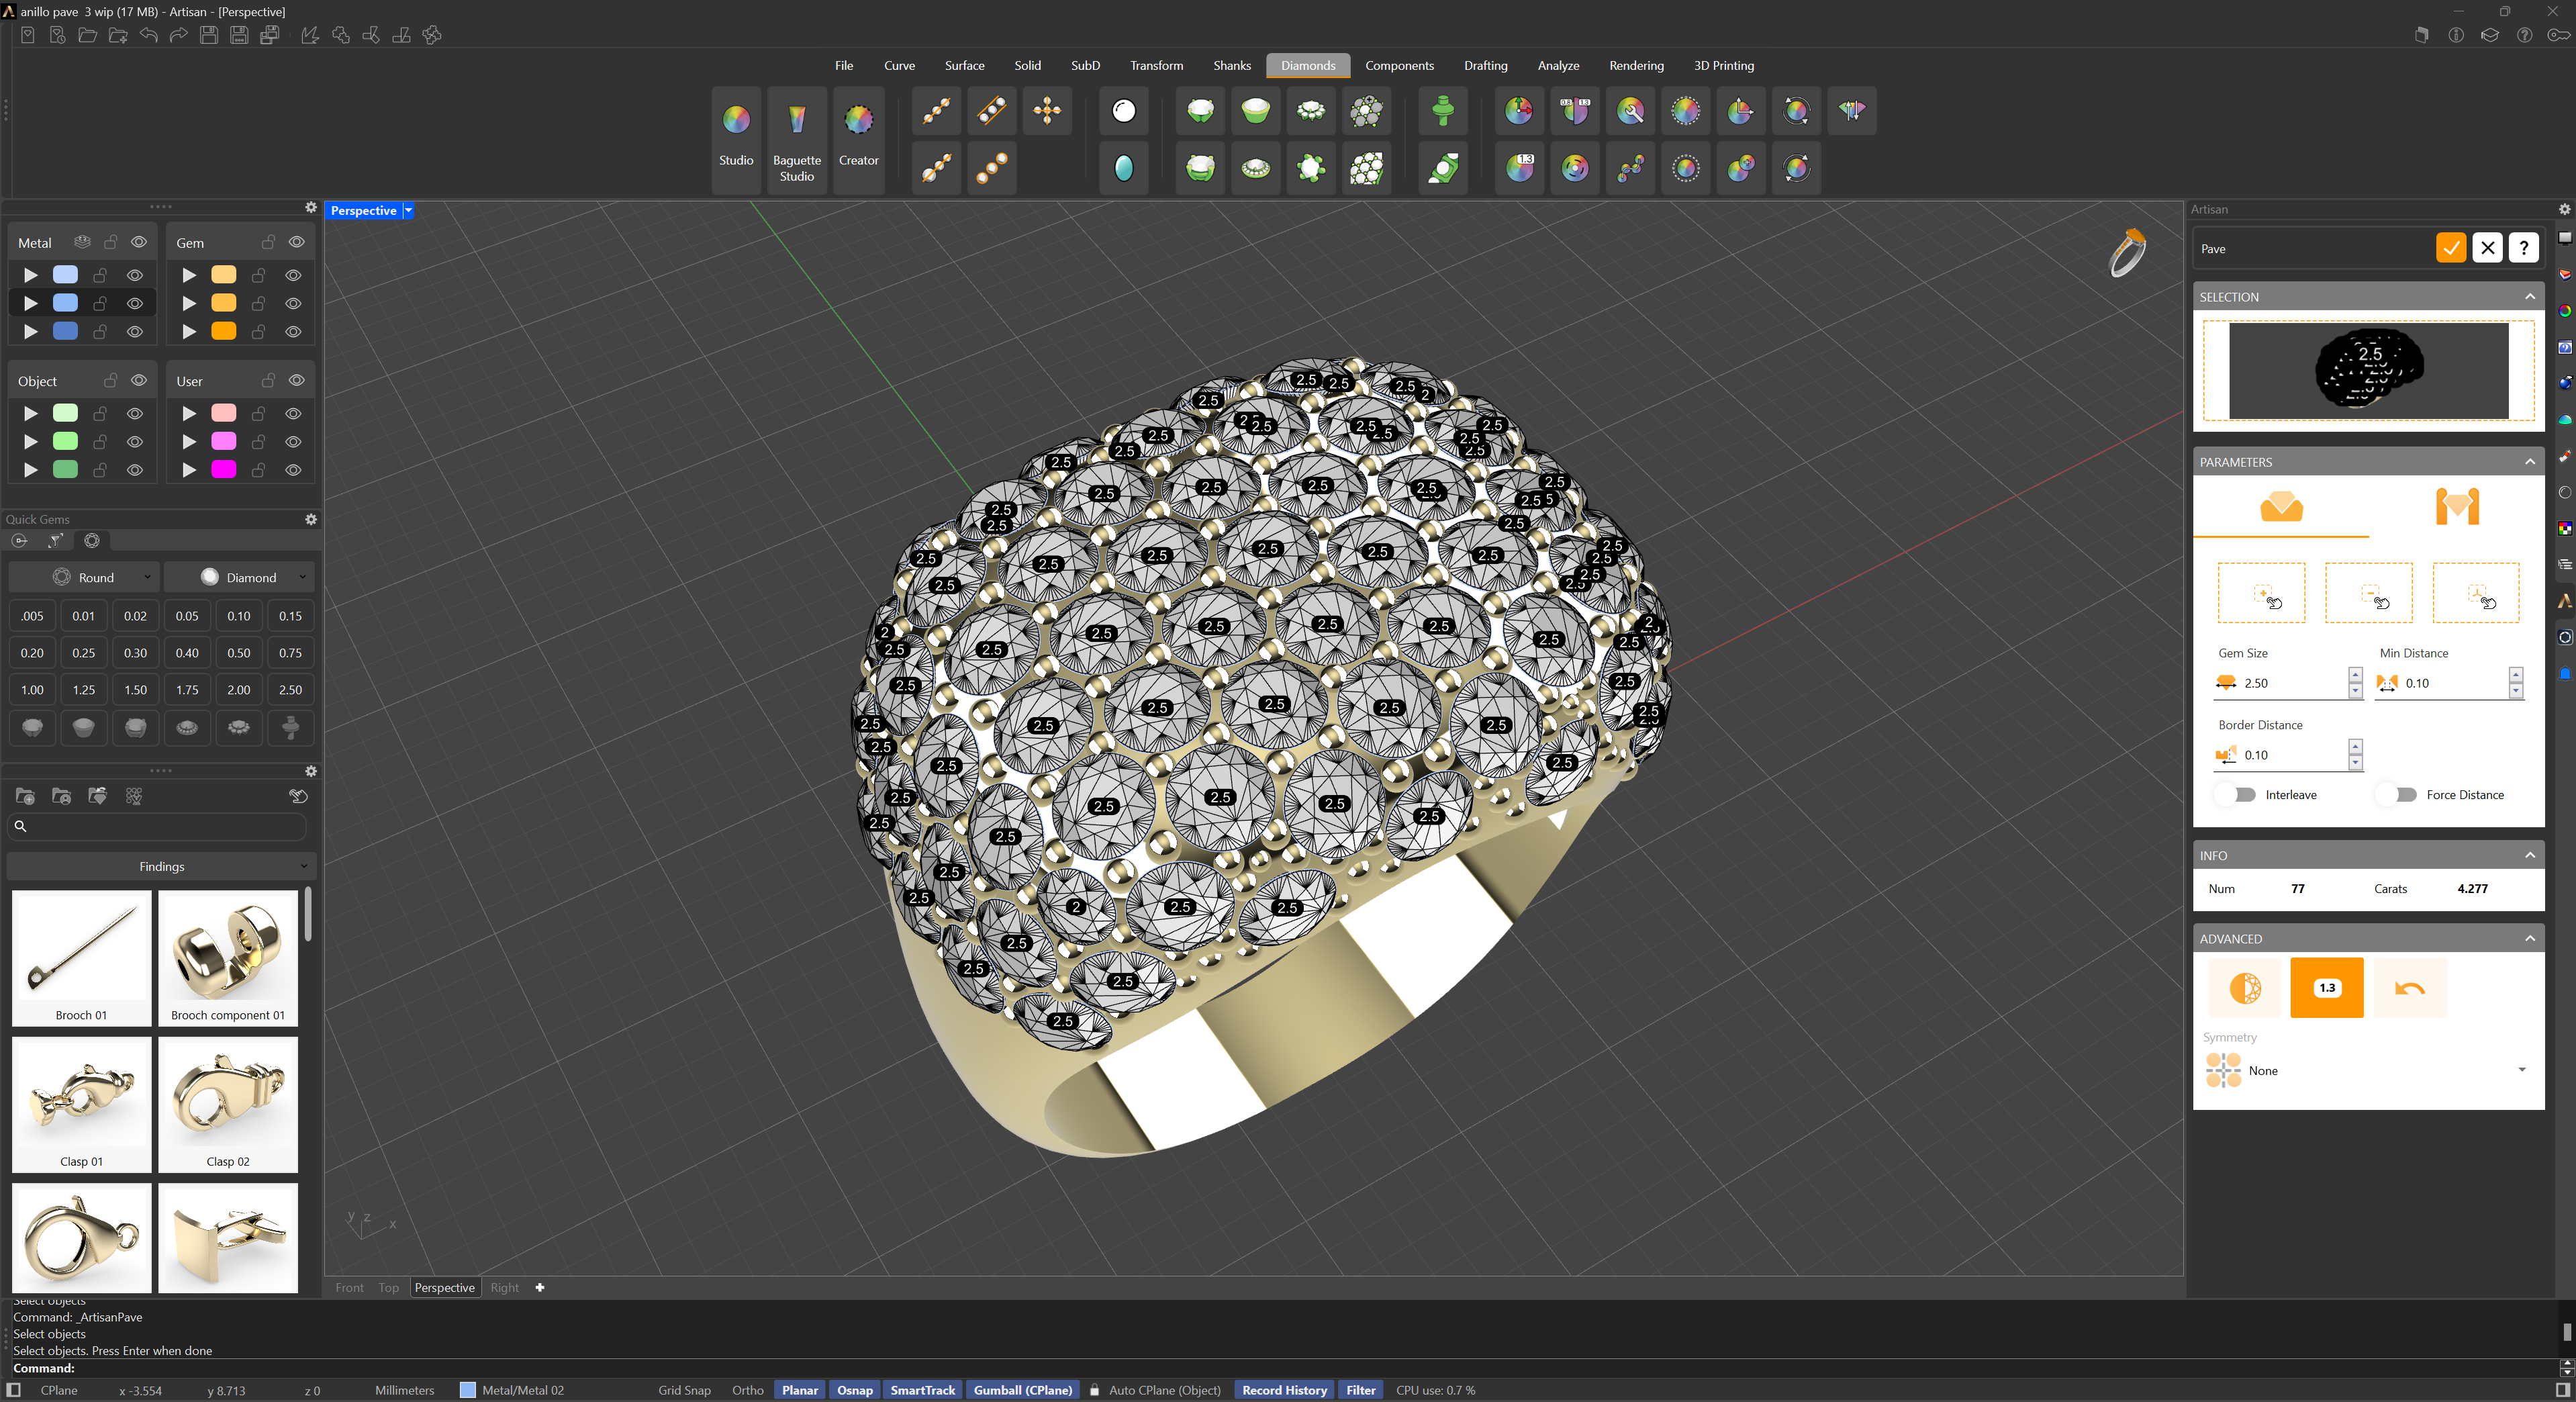This screenshot has height=1402, width=2576.
Task: Collapse the SELECTION section
Action: 2530,297
